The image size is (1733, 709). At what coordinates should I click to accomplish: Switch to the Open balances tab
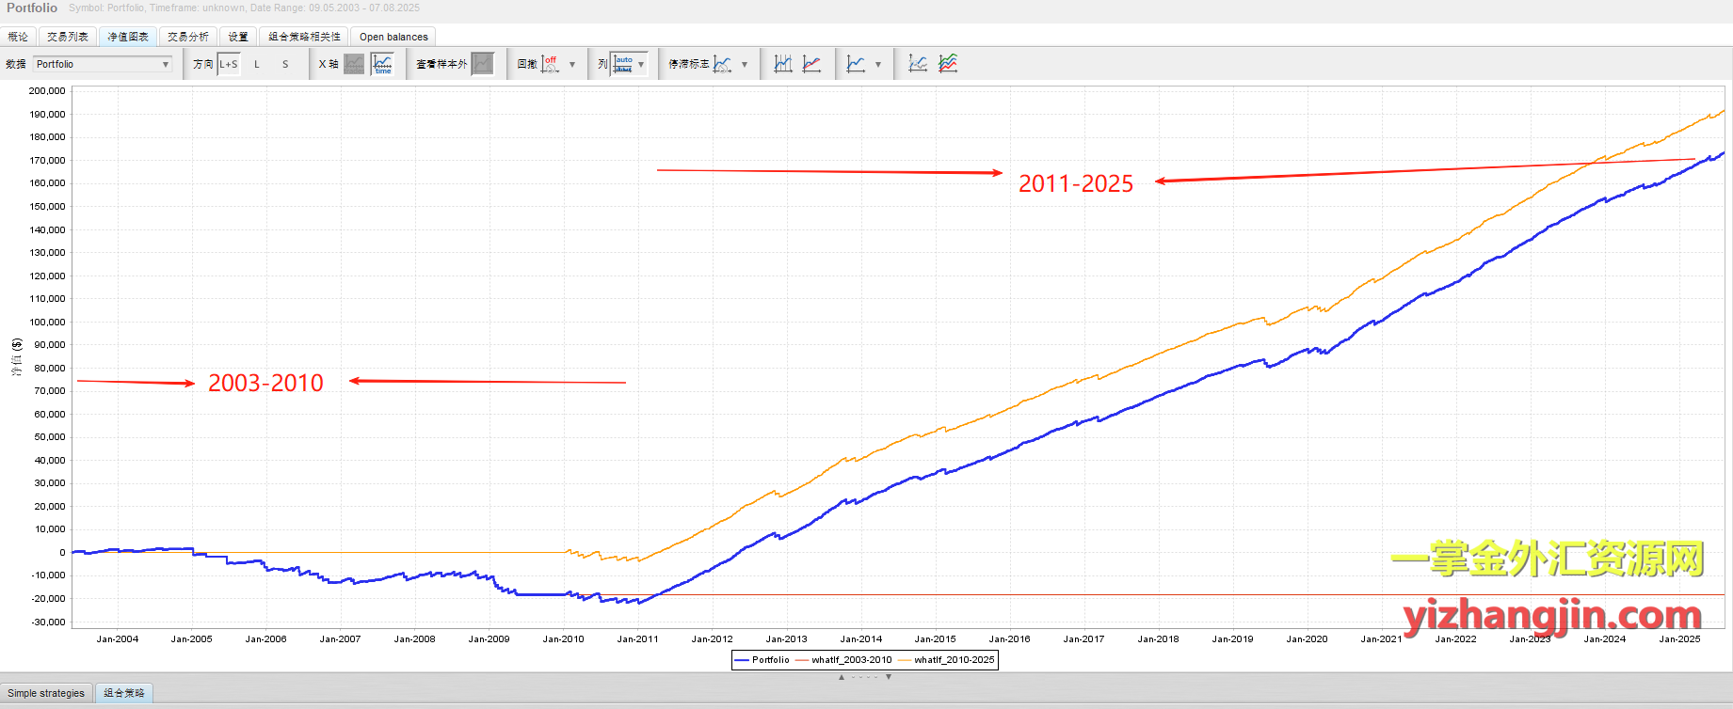pos(393,37)
